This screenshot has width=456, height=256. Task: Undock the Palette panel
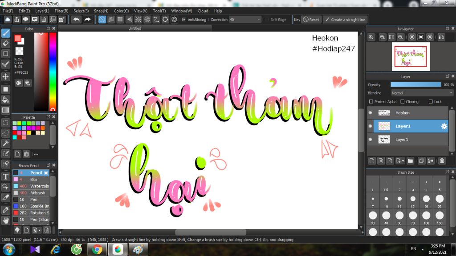[x=48, y=117]
